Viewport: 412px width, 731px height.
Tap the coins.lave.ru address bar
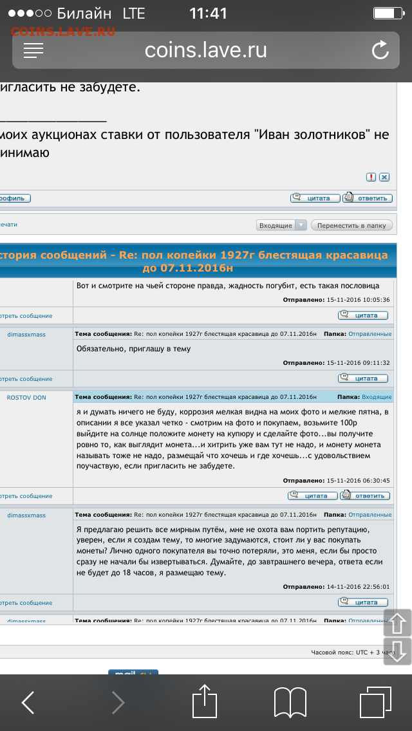coord(206,50)
